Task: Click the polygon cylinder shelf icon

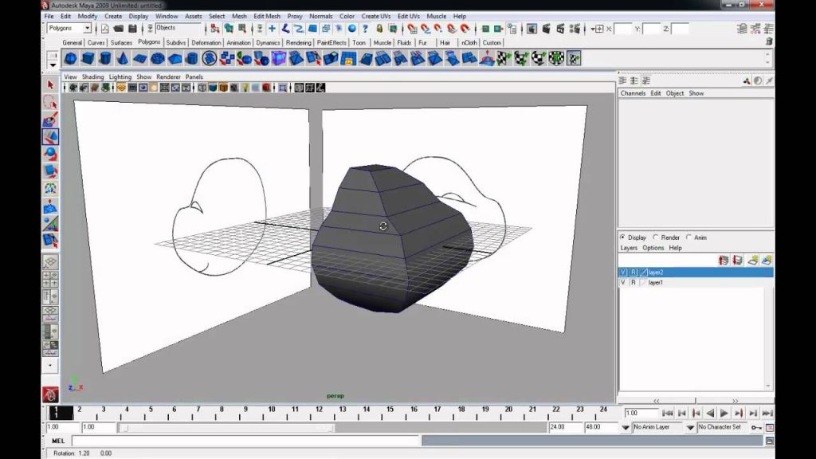Action: tap(105, 58)
